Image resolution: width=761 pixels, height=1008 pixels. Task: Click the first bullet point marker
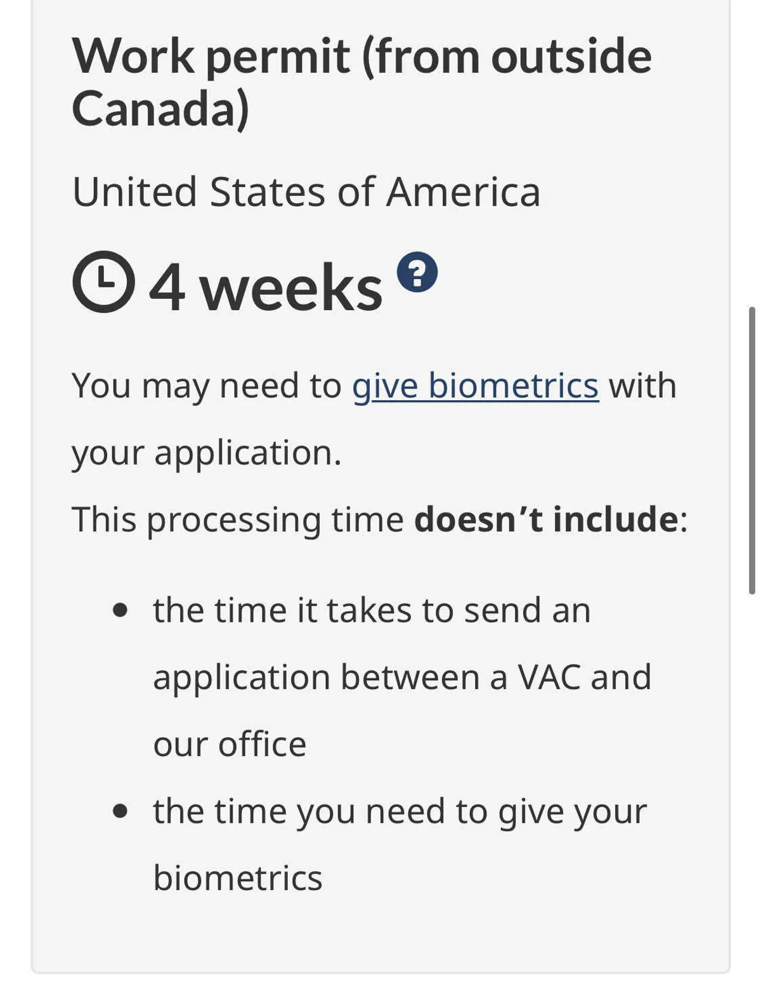[120, 611]
